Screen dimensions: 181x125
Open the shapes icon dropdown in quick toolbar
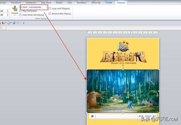pyautogui.click(x=9, y=23)
